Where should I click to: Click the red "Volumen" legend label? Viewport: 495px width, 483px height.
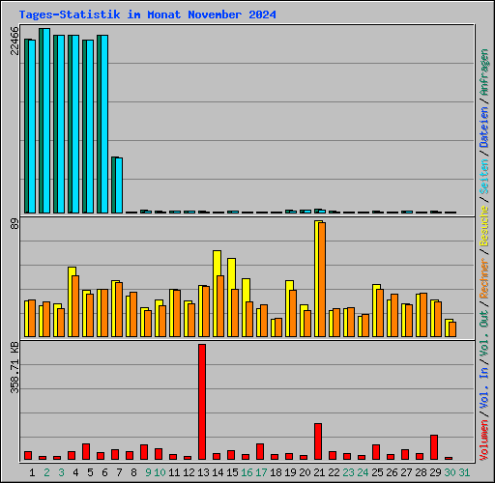(x=484, y=440)
